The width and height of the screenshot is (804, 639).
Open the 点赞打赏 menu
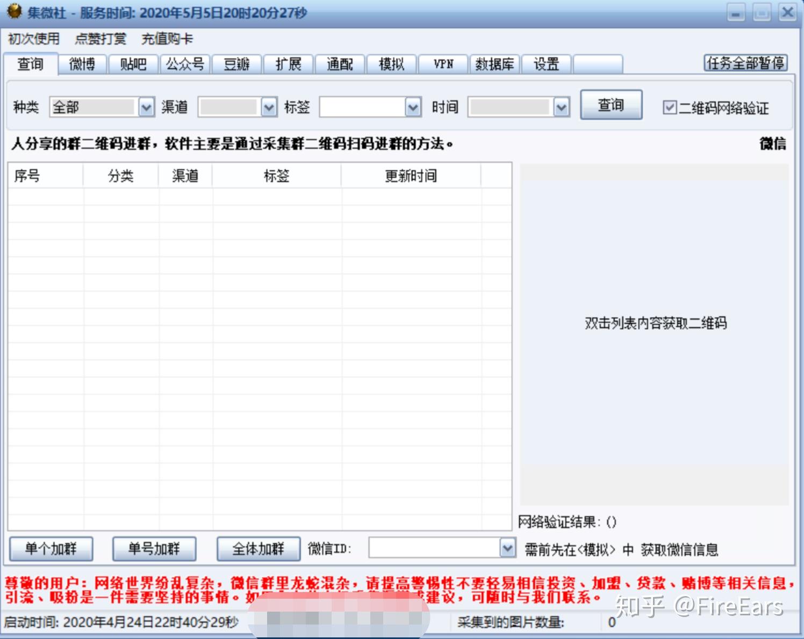point(101,39)
